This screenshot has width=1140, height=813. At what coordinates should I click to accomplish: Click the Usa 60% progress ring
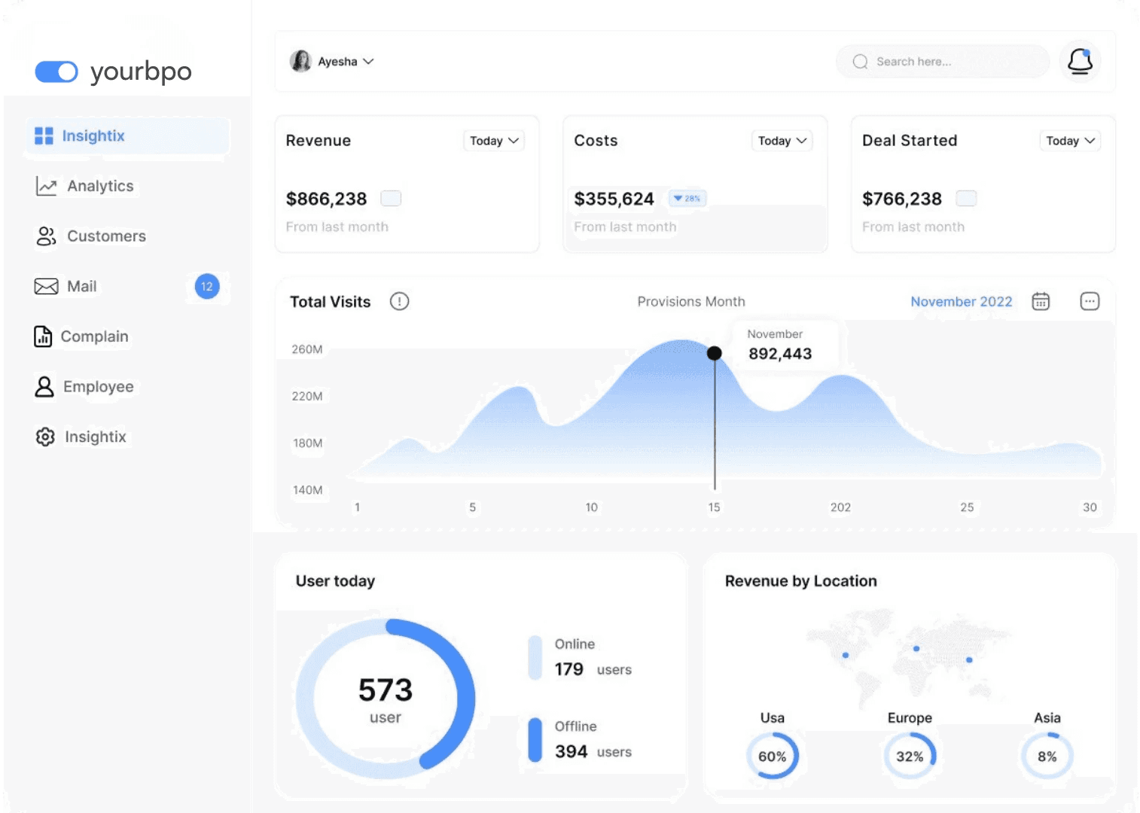tap(773, 756)
